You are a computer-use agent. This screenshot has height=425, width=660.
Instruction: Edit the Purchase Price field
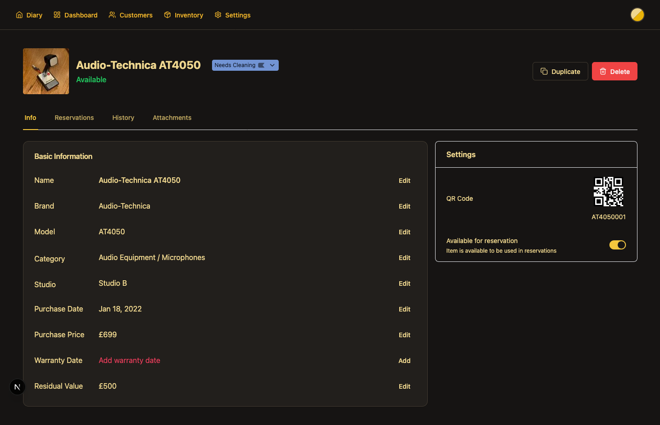tap(404, 335)
